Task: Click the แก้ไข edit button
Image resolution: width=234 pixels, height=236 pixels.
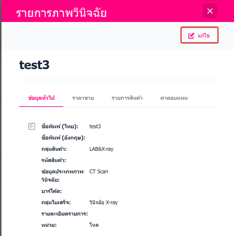Action: pos(199,36)
